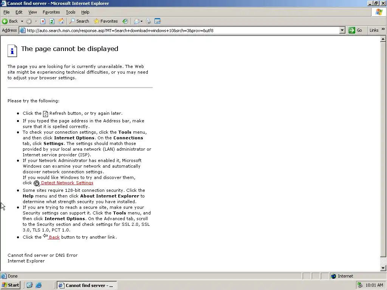The image size is (387, 290).
Task: Expand the Address bar dropdown list
Action: (342, 30)
